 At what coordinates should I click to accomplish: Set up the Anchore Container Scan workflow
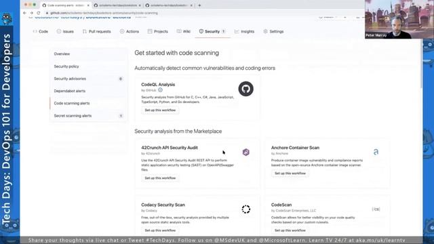point(290,174)
